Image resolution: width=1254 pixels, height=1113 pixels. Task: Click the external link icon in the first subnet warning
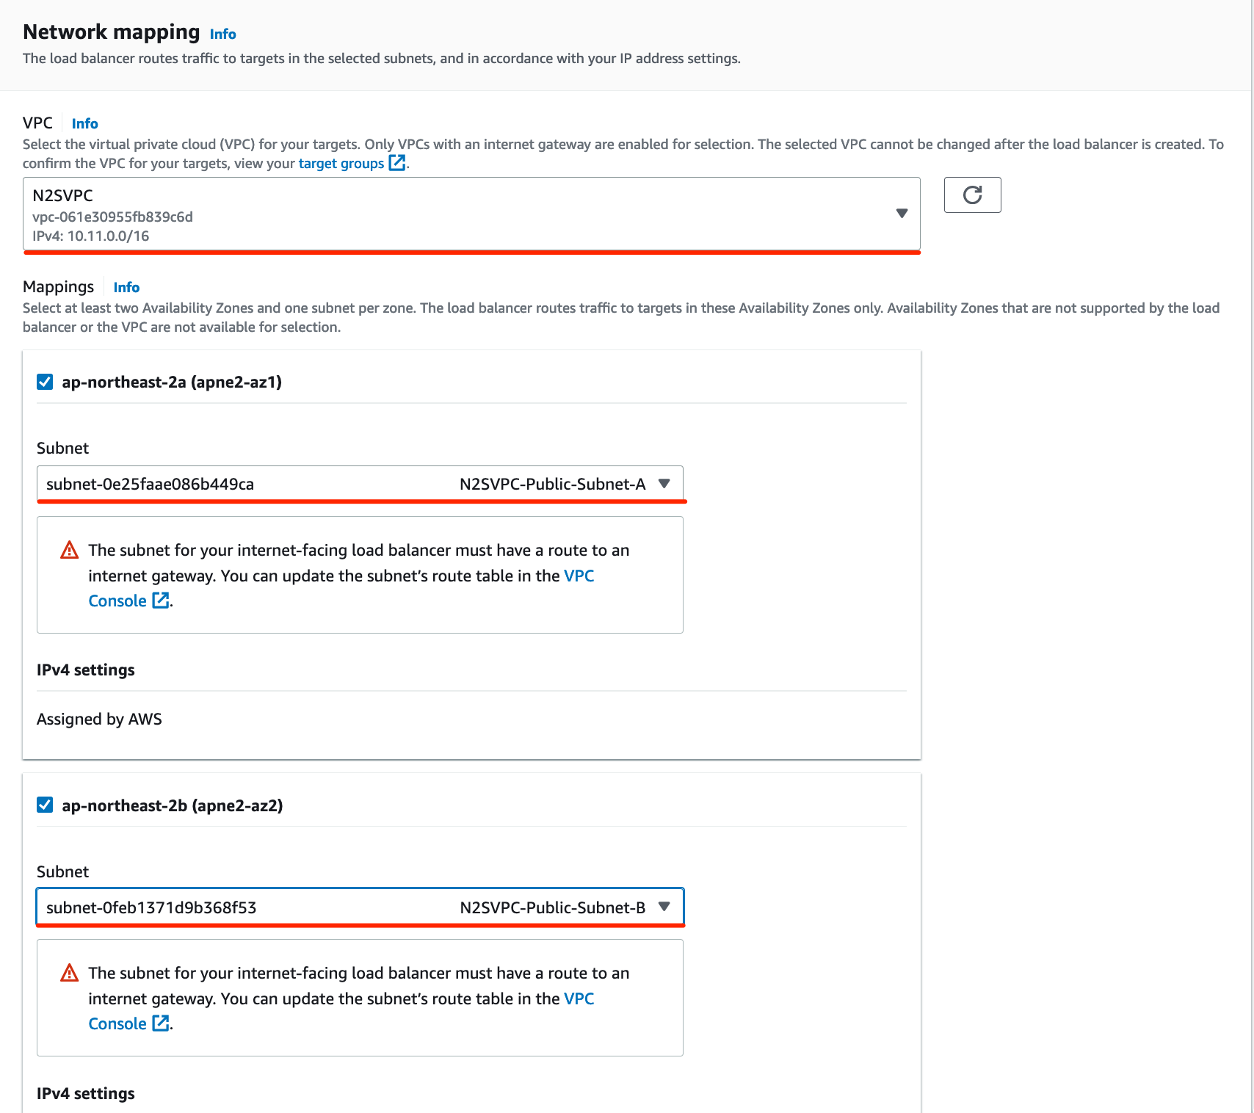(161, 601)
